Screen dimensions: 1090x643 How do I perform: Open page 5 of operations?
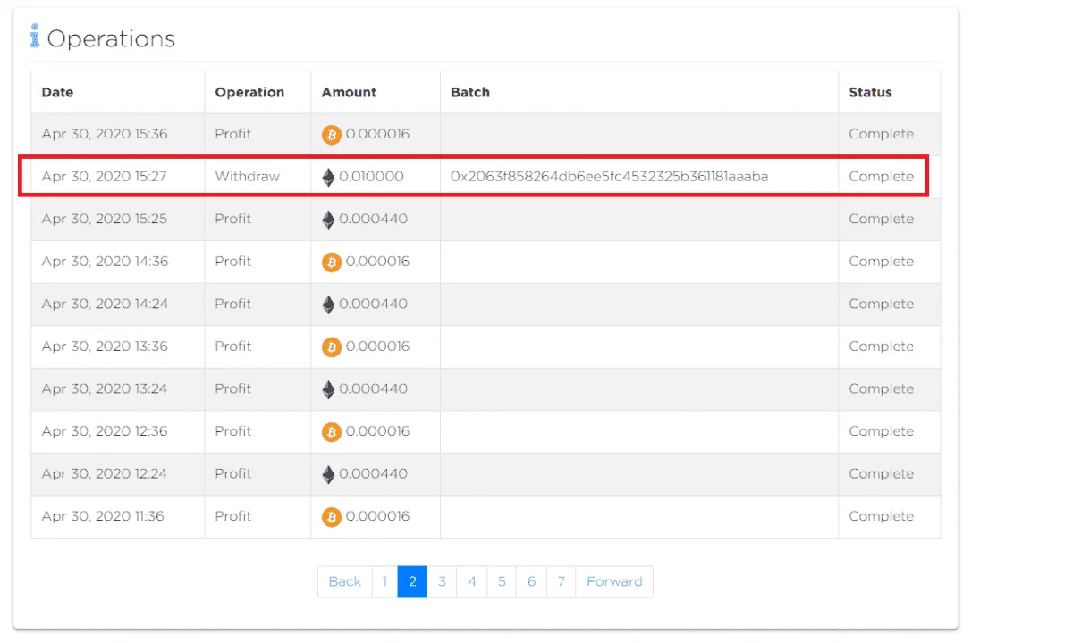click(502, 581)
